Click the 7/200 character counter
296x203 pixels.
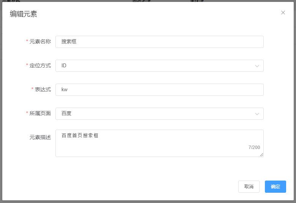tap(254, 147)
